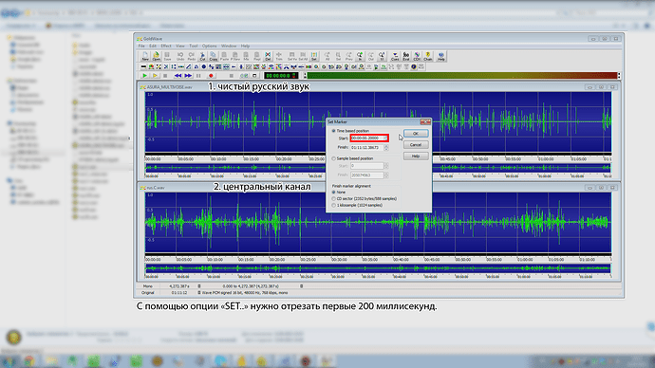The image size is (655, 368).
Task: Click the Set marker toolbar icon
Action: tap(313, 56)
